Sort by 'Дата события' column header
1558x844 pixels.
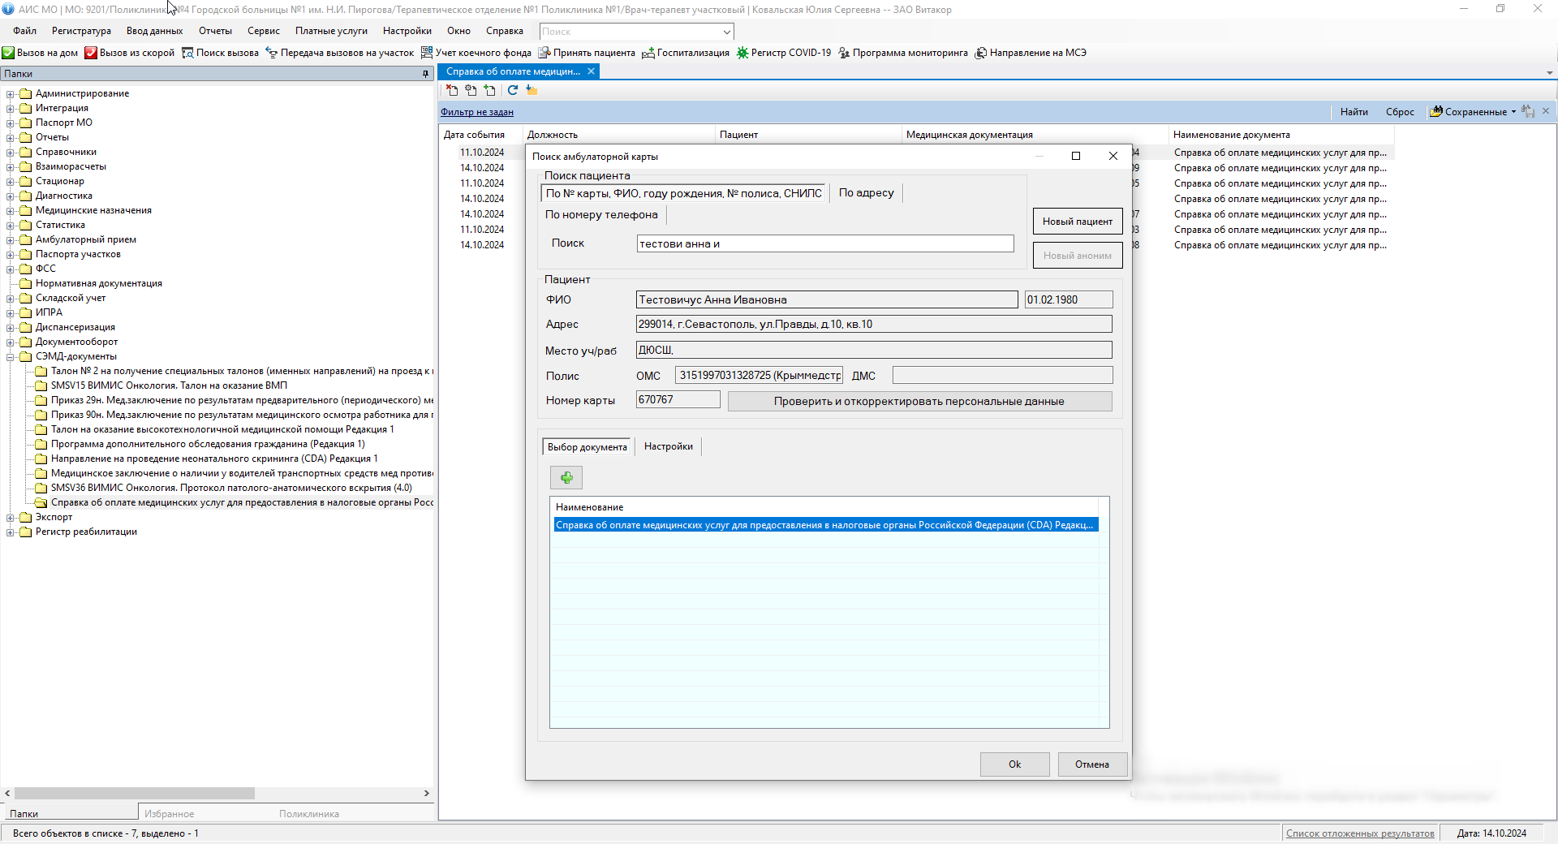click(x=480, y=135)
